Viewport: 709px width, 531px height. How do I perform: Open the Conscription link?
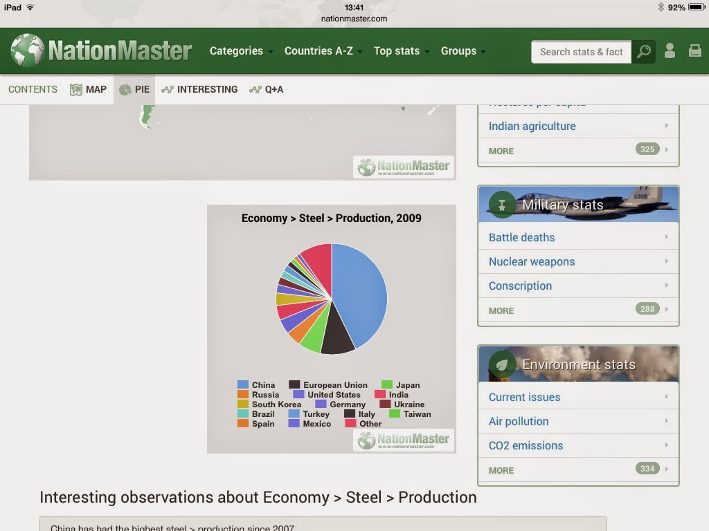[521, 286]
